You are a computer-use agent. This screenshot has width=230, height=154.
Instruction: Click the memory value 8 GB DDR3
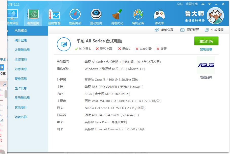107,94
